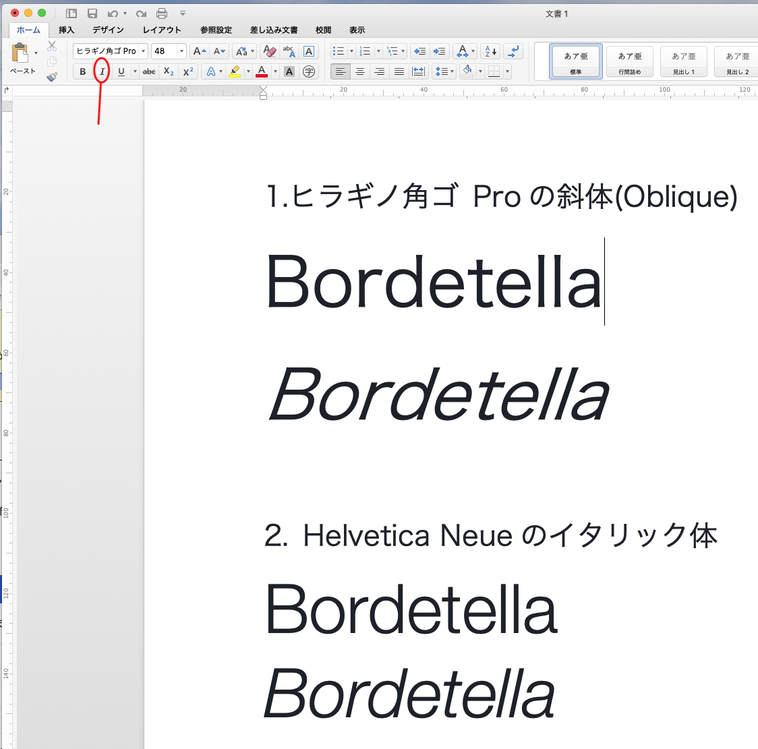Click the Undo arrow
Screen dimensions: 758x749
point(113,13)
